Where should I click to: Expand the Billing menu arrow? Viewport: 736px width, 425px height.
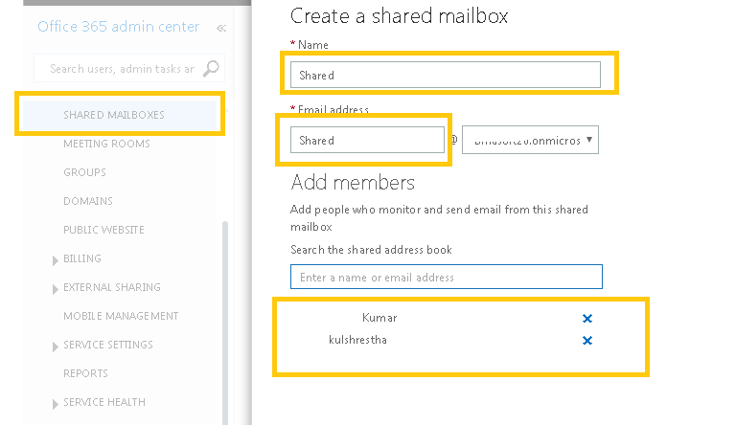(55, 259)
